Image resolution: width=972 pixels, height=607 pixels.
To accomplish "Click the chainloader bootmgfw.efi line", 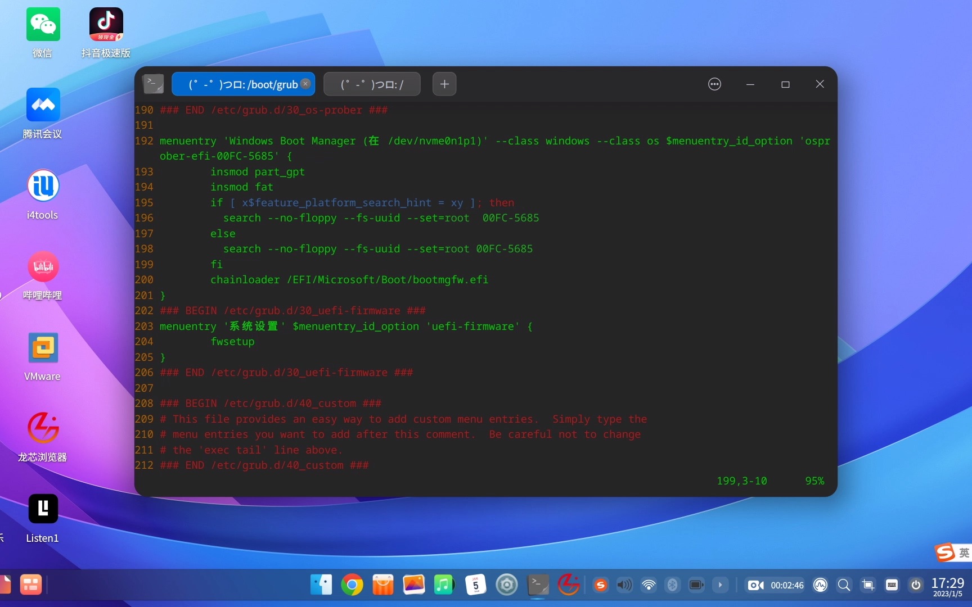I will [349, 279].
